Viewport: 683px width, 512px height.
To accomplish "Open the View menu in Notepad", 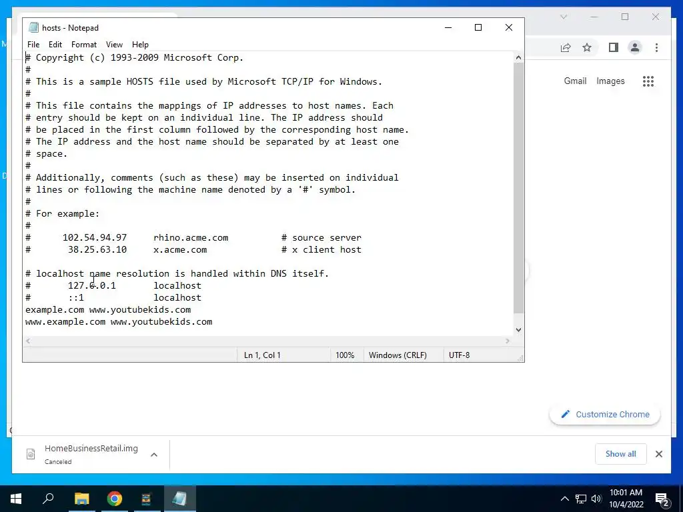I will click(114, 45).
